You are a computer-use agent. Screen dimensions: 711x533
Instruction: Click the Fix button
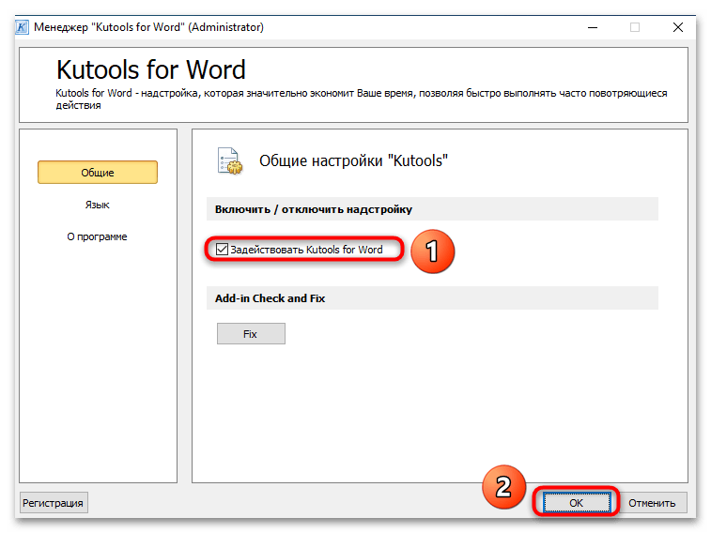click(x=251, y=334)
